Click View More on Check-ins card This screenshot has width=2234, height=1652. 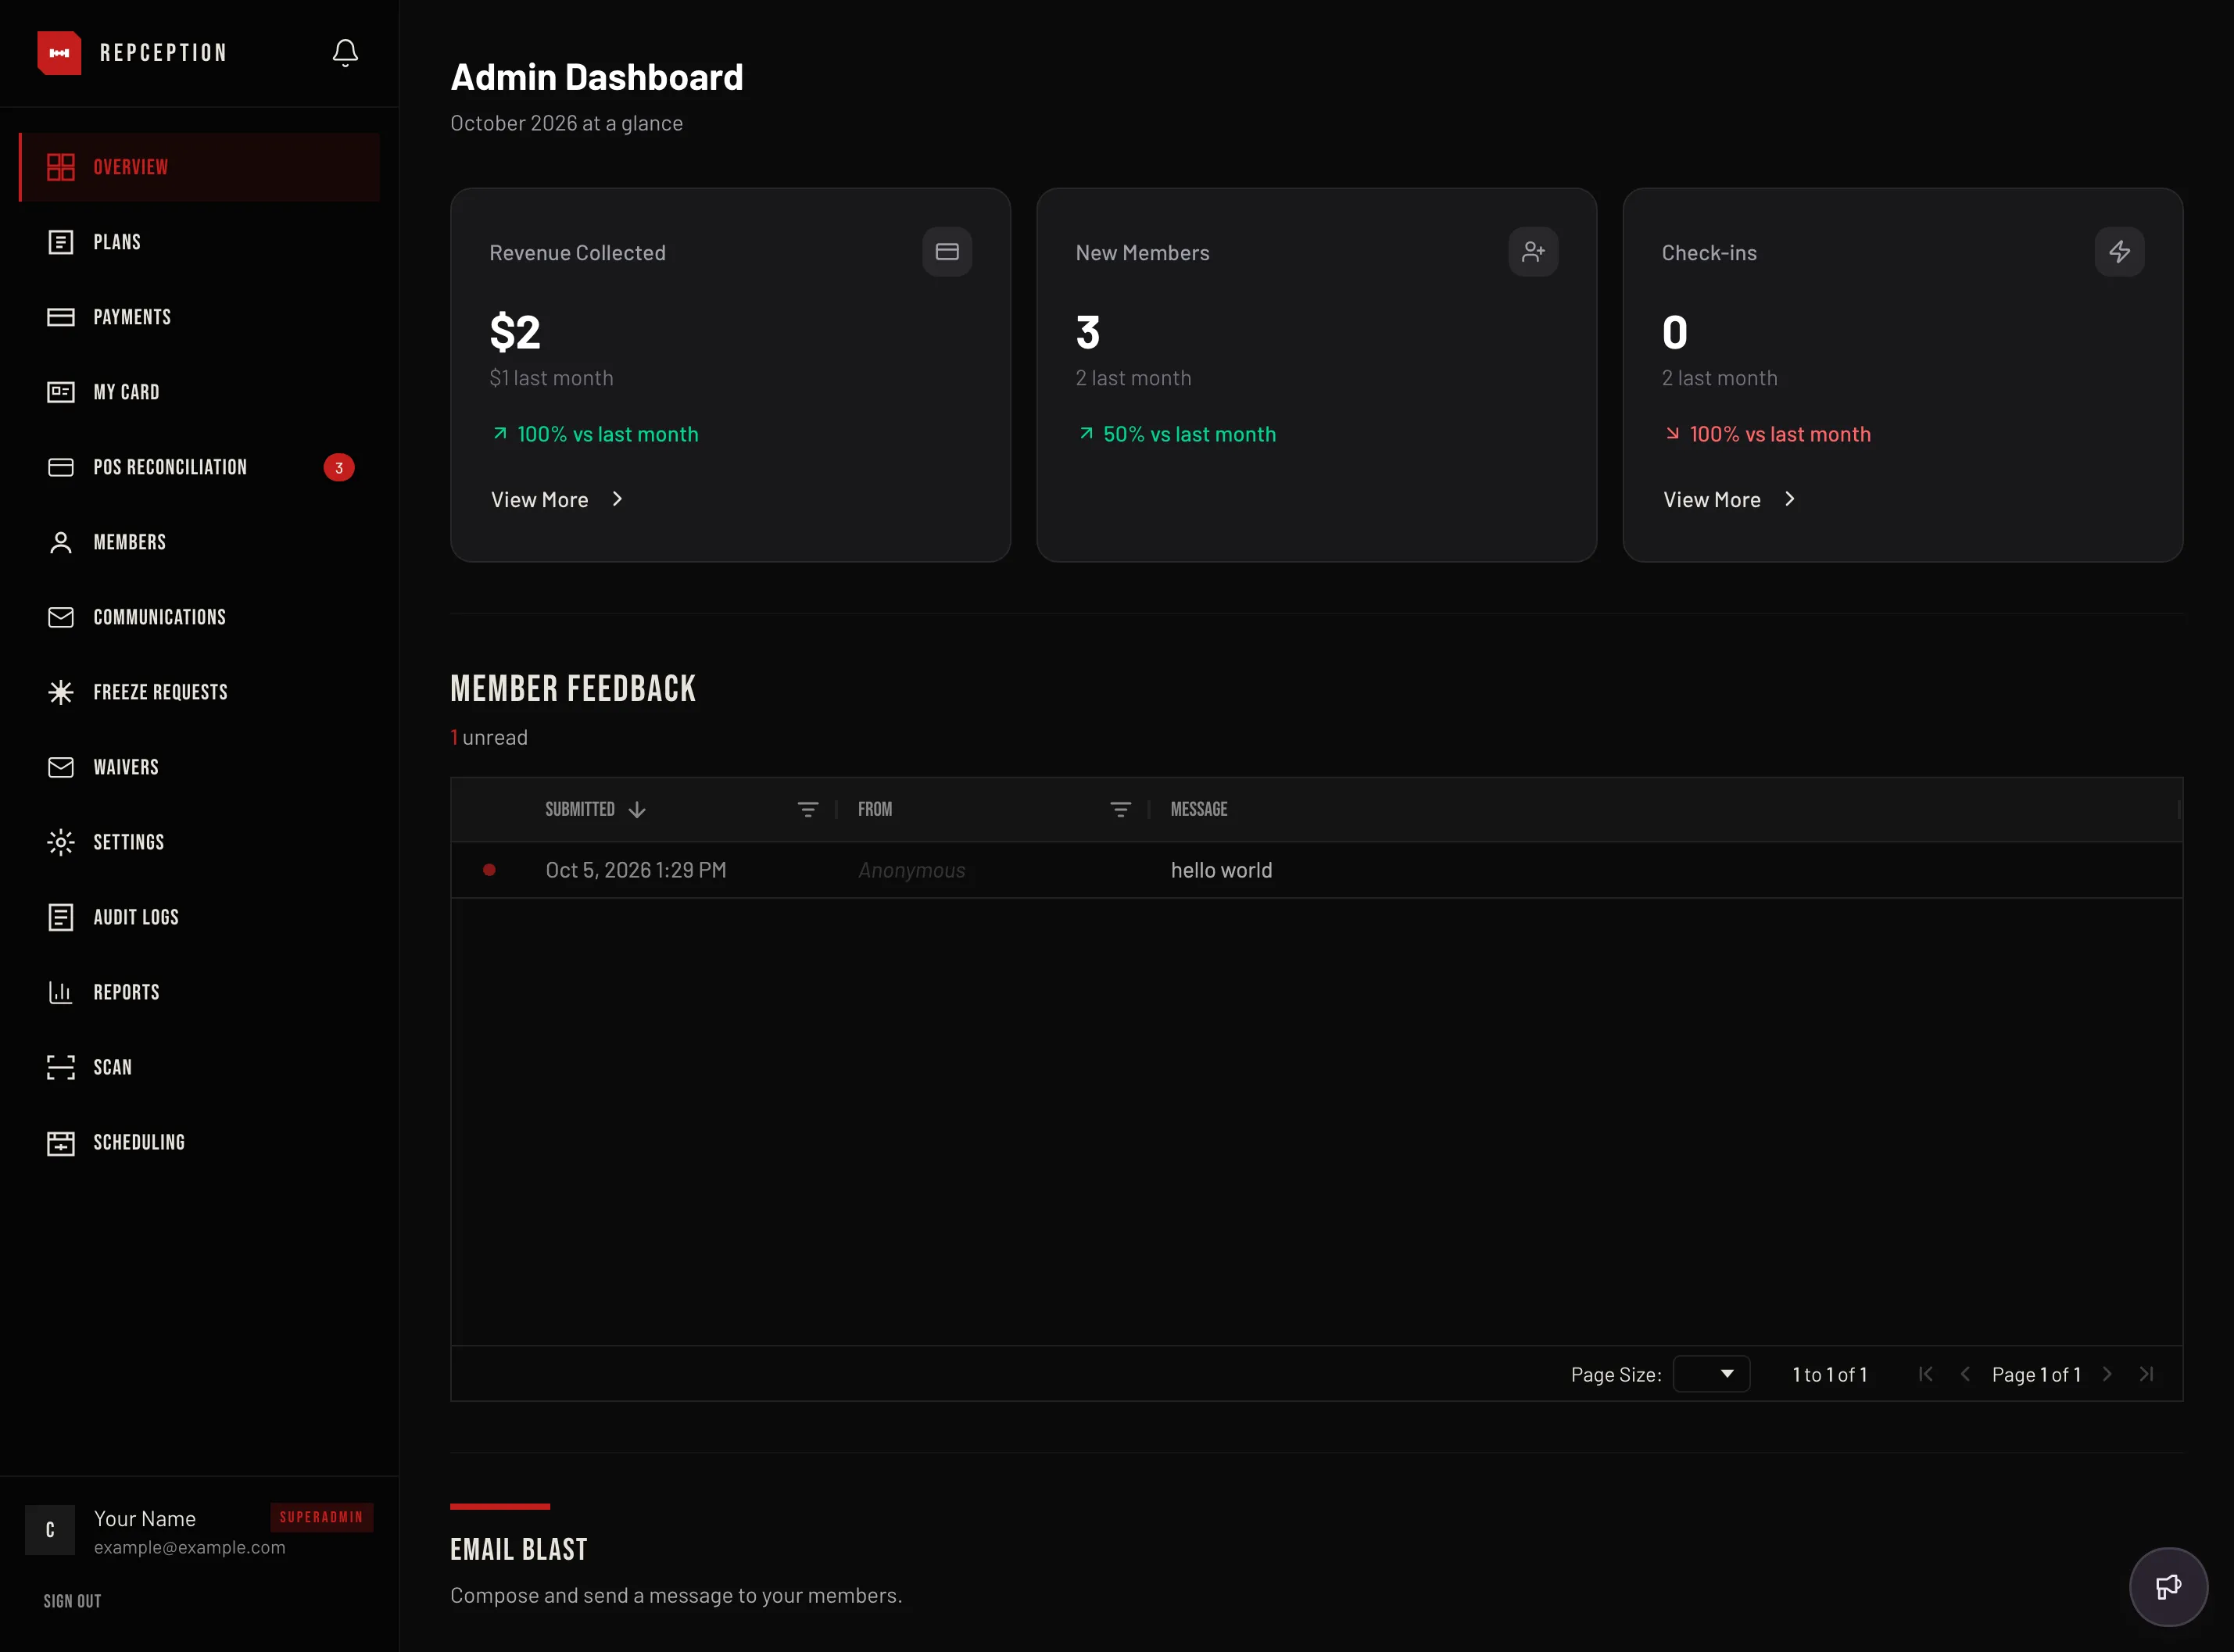[1729, 499]
